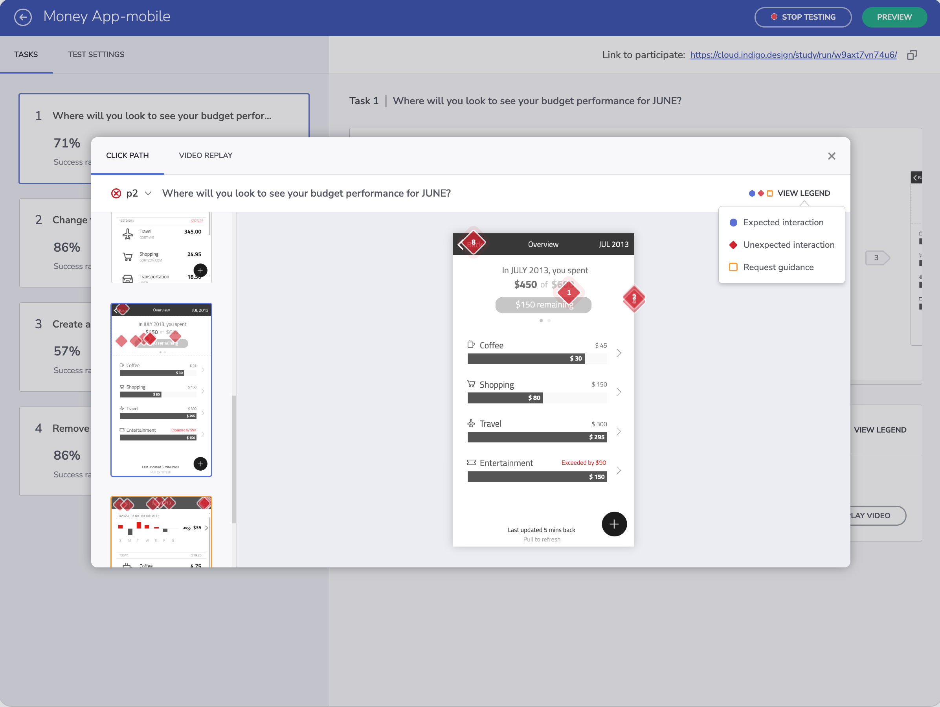This screenshot has width=940, height=707.
Task: Click avg. $35 chevron in trend thumbnail
Action: click(x=207, y=528)
